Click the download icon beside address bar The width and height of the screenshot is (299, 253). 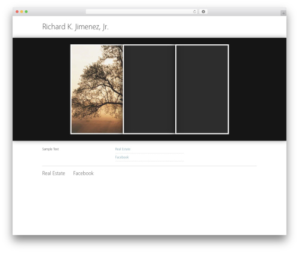click(x=203, y=12)
